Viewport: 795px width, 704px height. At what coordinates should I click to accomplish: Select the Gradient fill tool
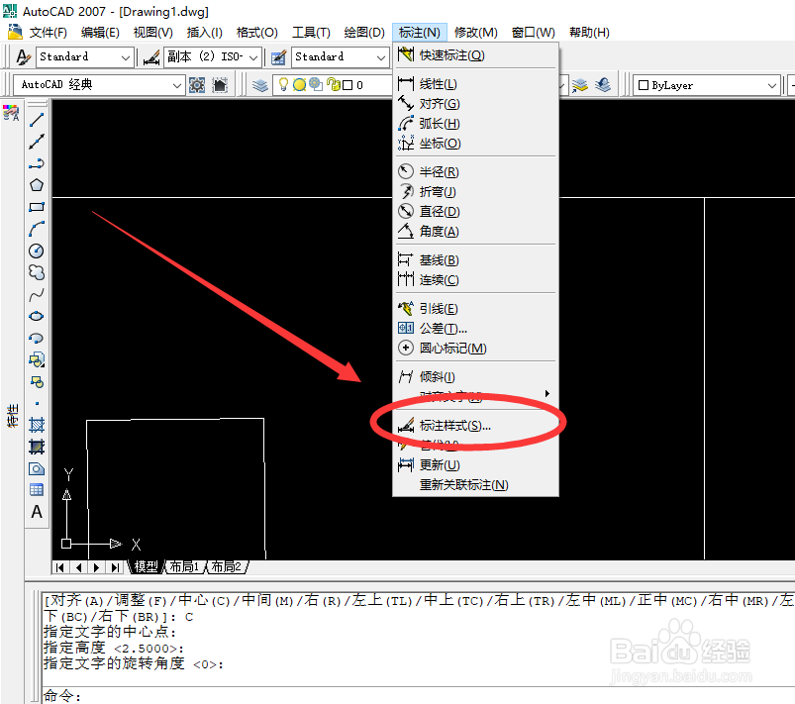click(x=37, y=447)
